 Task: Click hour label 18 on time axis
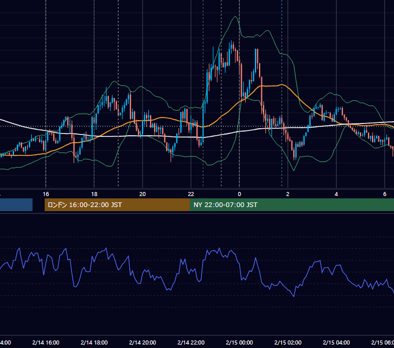pyautogui.click(x=94, y=194)
